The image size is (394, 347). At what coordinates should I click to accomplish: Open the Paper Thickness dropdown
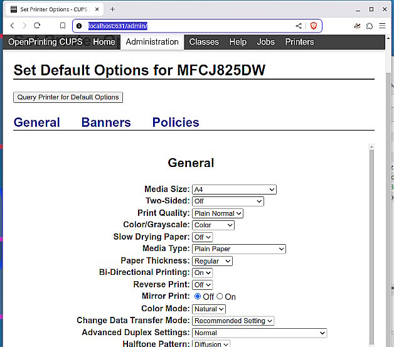[x=212, y=261]
